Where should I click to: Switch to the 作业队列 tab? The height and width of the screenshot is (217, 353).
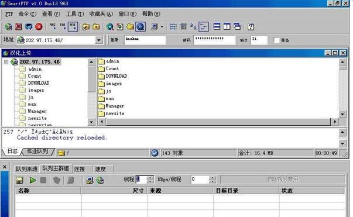[37, 151]
